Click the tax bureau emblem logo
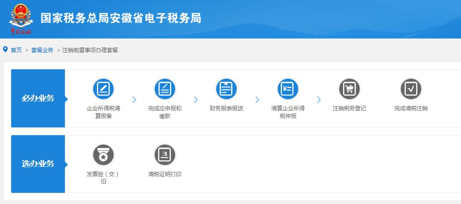 pos(21,19)
